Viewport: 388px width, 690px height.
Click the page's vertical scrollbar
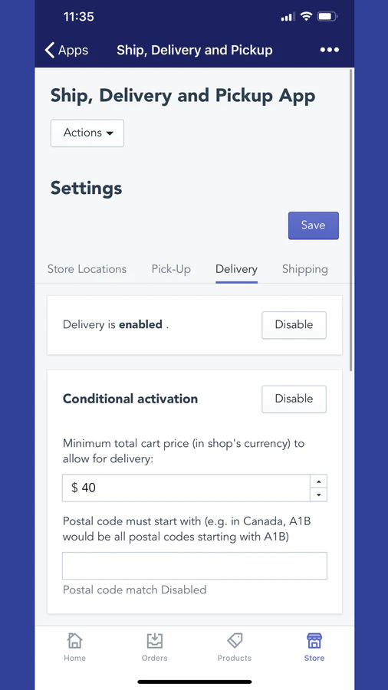350,220
